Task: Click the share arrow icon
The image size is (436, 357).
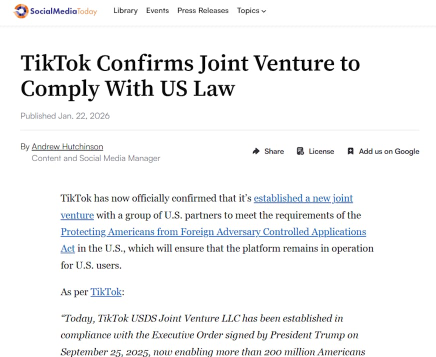Action: point(256,151)
